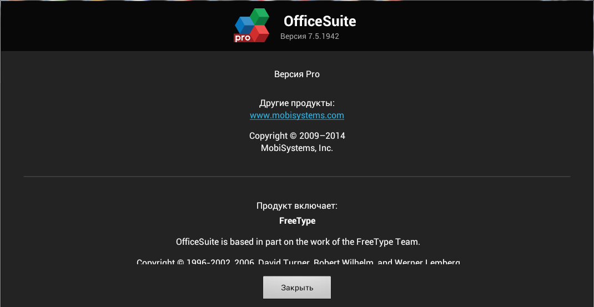This screenshot has width=594, height=307.
Task: Click the Продукт включает heading
Action: 297,206
